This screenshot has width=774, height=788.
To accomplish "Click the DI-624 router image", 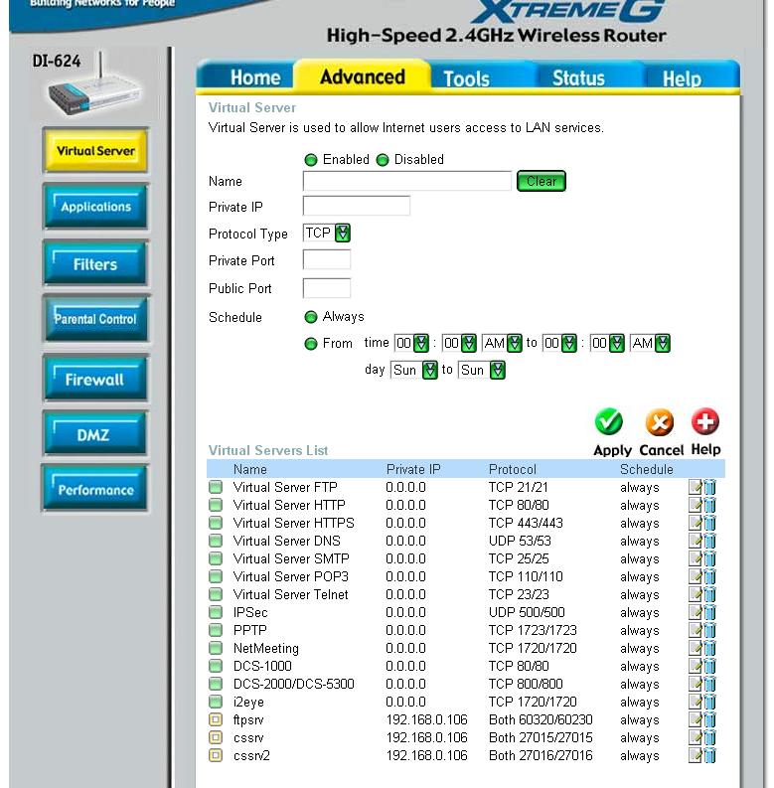I will coord(94,85).
